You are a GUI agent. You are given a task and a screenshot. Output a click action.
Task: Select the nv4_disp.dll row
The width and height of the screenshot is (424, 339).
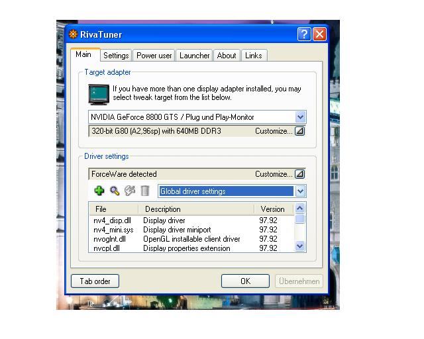191,220
